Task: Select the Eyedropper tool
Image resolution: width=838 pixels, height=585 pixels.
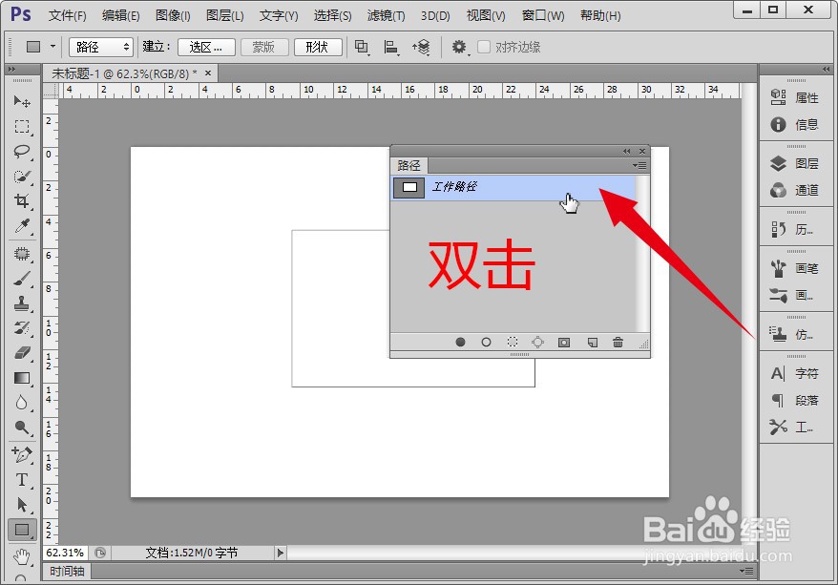Action: click(22, 226)
